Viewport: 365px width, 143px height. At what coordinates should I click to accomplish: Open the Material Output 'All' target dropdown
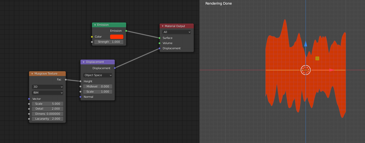point(177,32)
